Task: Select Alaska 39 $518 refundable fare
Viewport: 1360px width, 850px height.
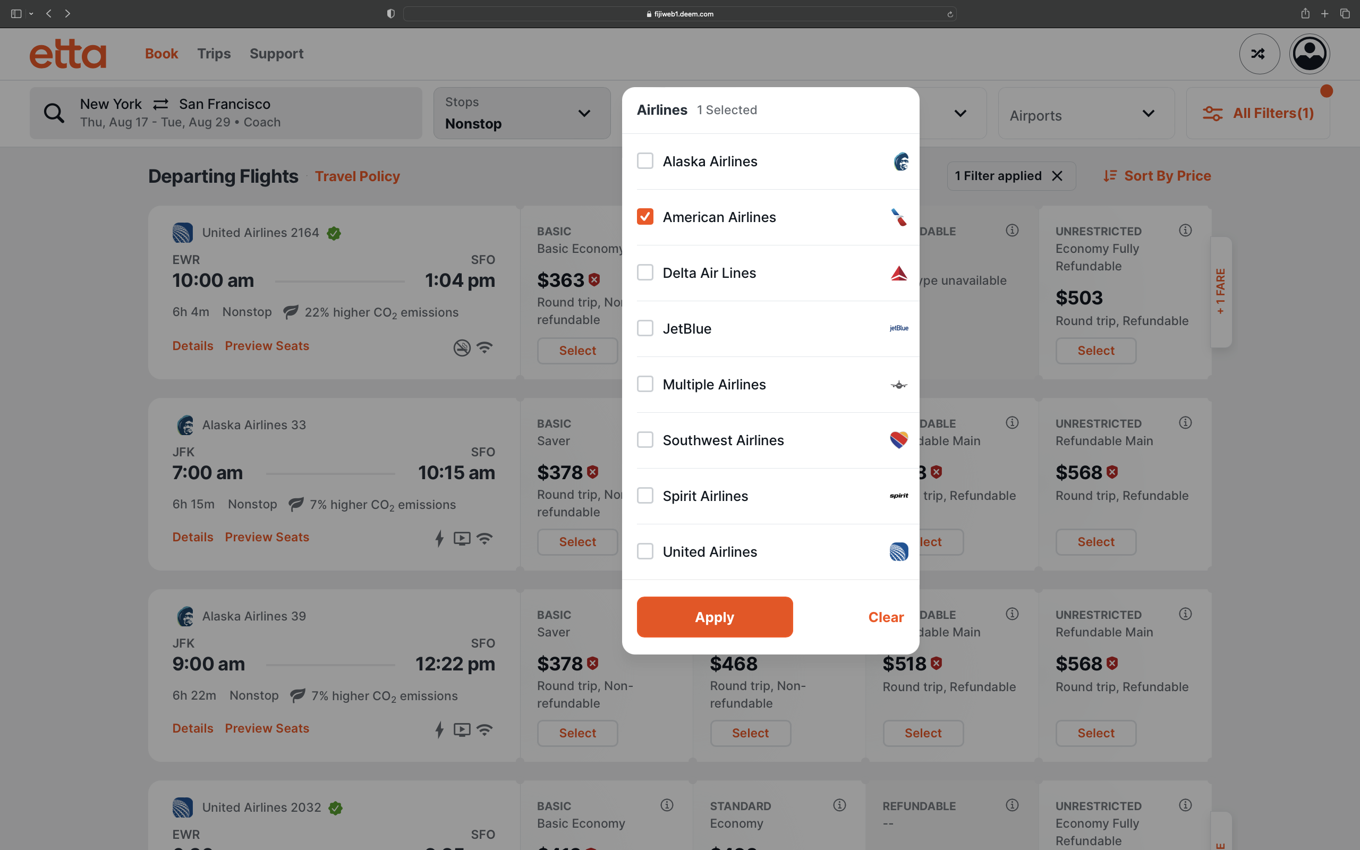Action: 923,733
